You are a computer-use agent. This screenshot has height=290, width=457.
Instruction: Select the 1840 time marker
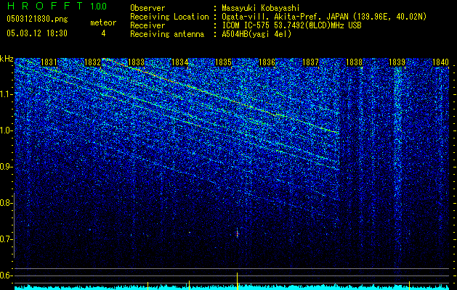[x=441, y=62]
